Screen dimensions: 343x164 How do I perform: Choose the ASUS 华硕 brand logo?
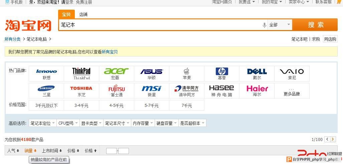pos(151,71)
